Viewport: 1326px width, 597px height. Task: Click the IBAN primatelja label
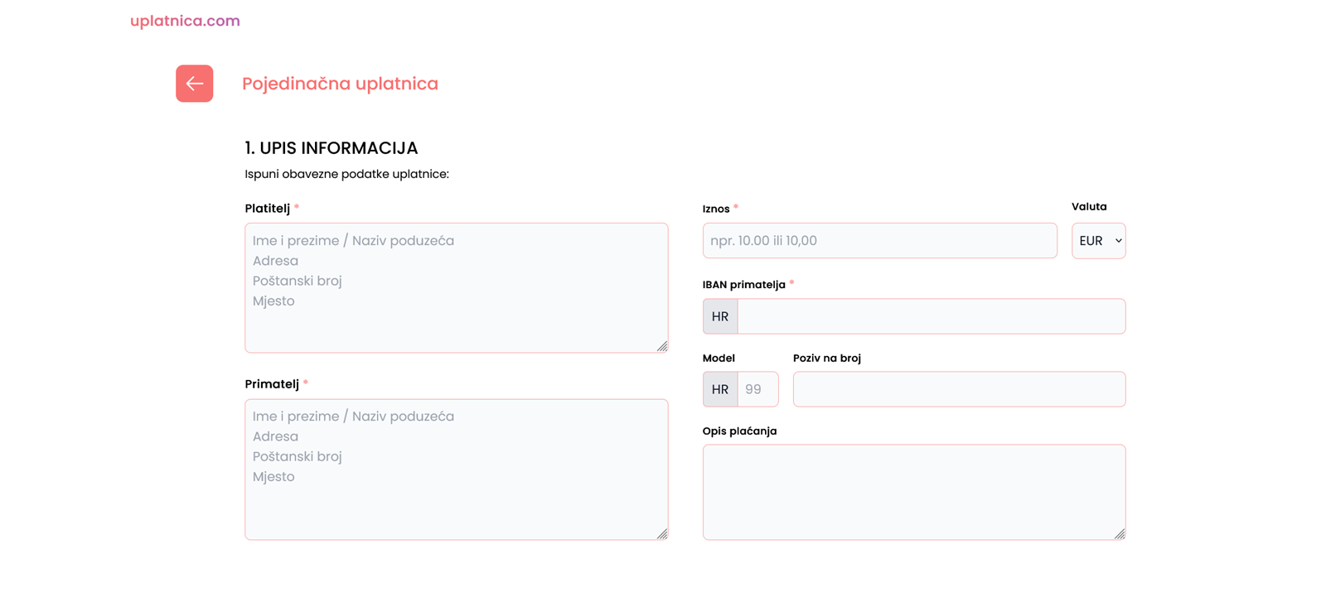[x=743, y=285]
